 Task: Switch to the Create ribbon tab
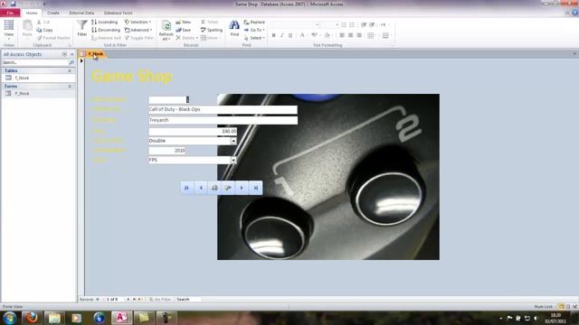[x=53, y=13]
